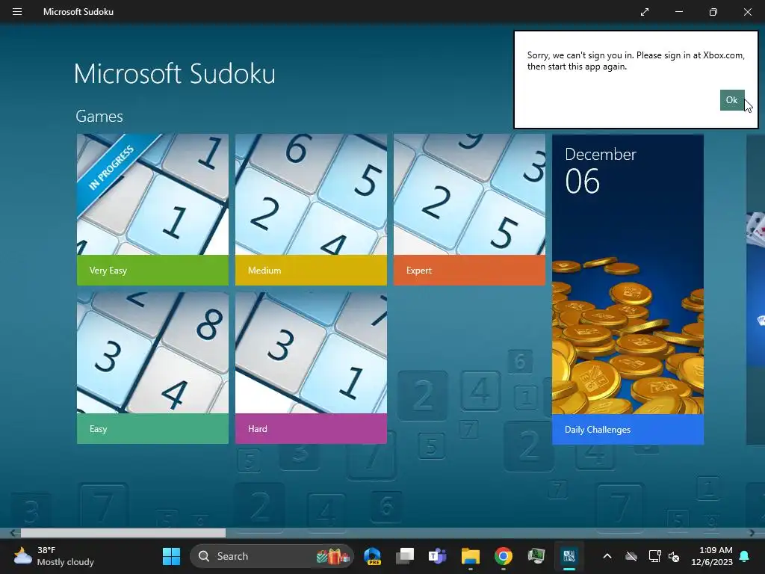Open Task View from taskbar
Screen dimensions: 765x574
(x=405, y=556)
